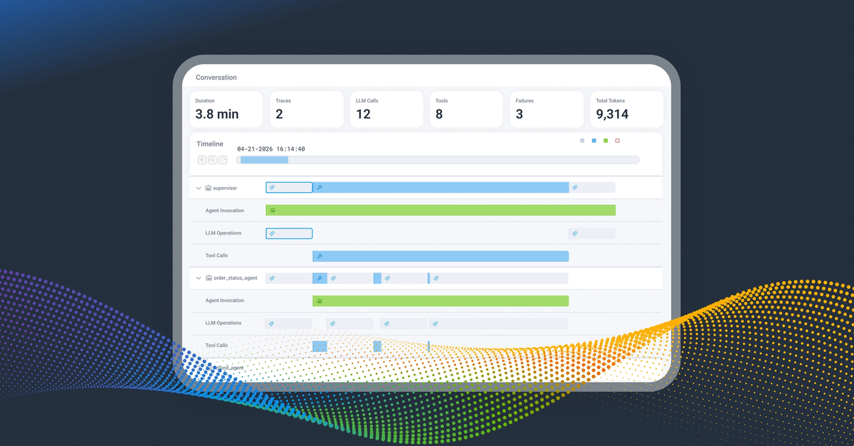Select fourth span in order_status_agent's LLM Operations row
The width and height of the screenshot is (854, 446).
coord(499,324)
